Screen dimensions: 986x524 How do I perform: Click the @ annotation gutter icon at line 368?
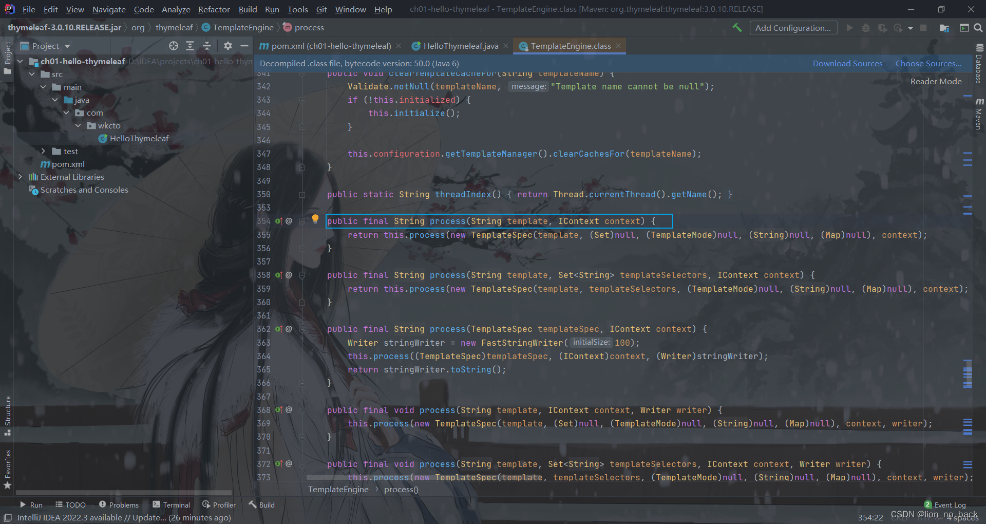(x=289, y=410)
